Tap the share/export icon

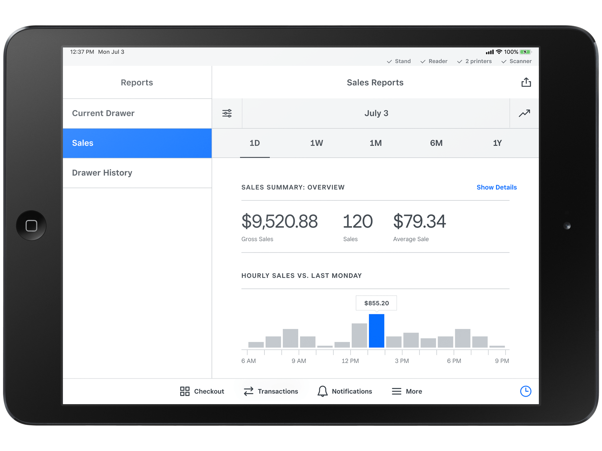(526, 82)
